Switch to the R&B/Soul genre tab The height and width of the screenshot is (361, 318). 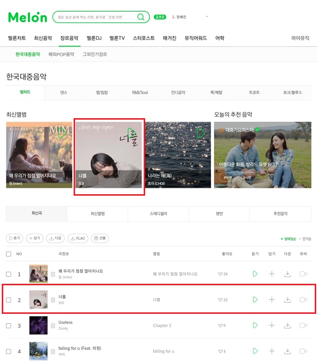click(140, 93)
